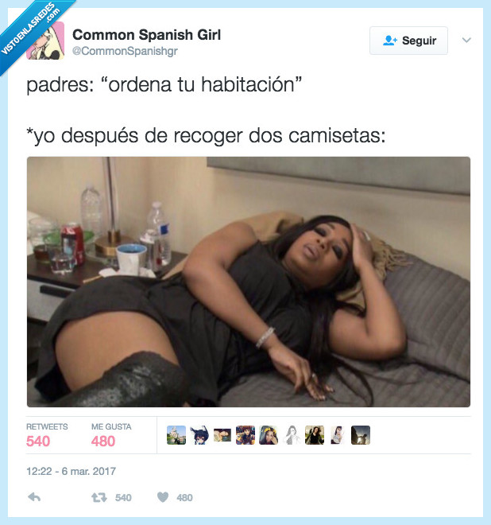This screenshot has height=525, width=491.
Task: View the 480 Me gusta list
Action: pyautogui.click(x=111, y=435)
